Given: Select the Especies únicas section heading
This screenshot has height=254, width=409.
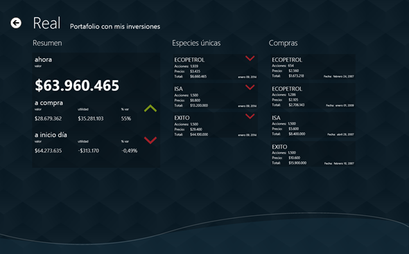Looking at the screenshot, I should (196, 43).
